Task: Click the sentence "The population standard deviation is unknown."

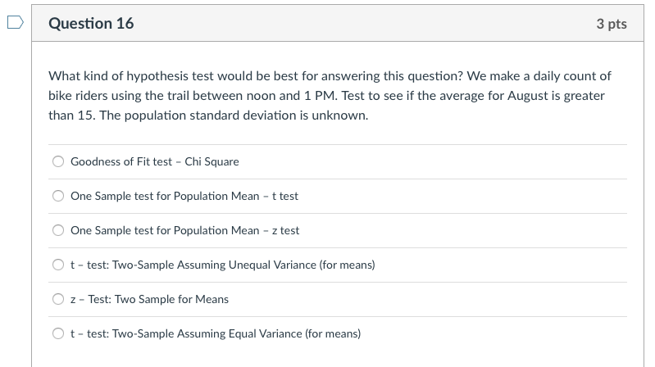Action: pos(234,116)
